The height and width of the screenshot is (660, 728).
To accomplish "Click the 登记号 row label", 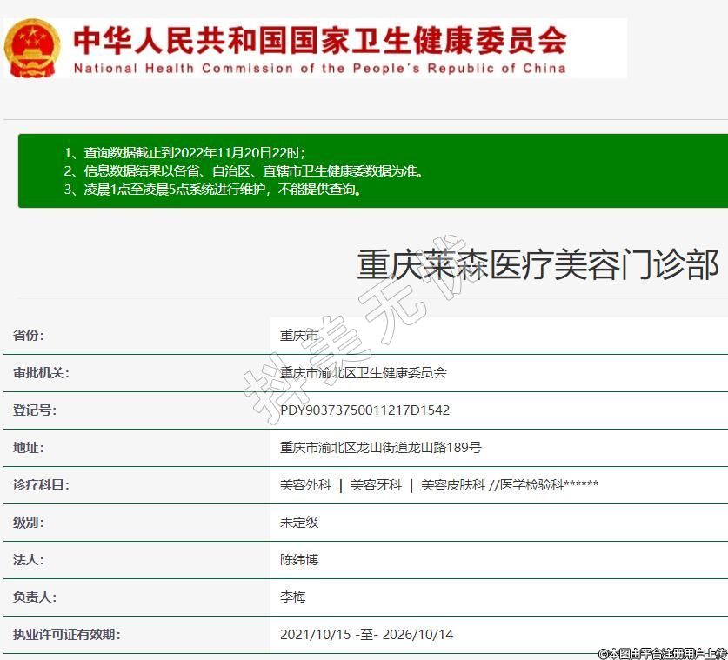I will (35, 410).
